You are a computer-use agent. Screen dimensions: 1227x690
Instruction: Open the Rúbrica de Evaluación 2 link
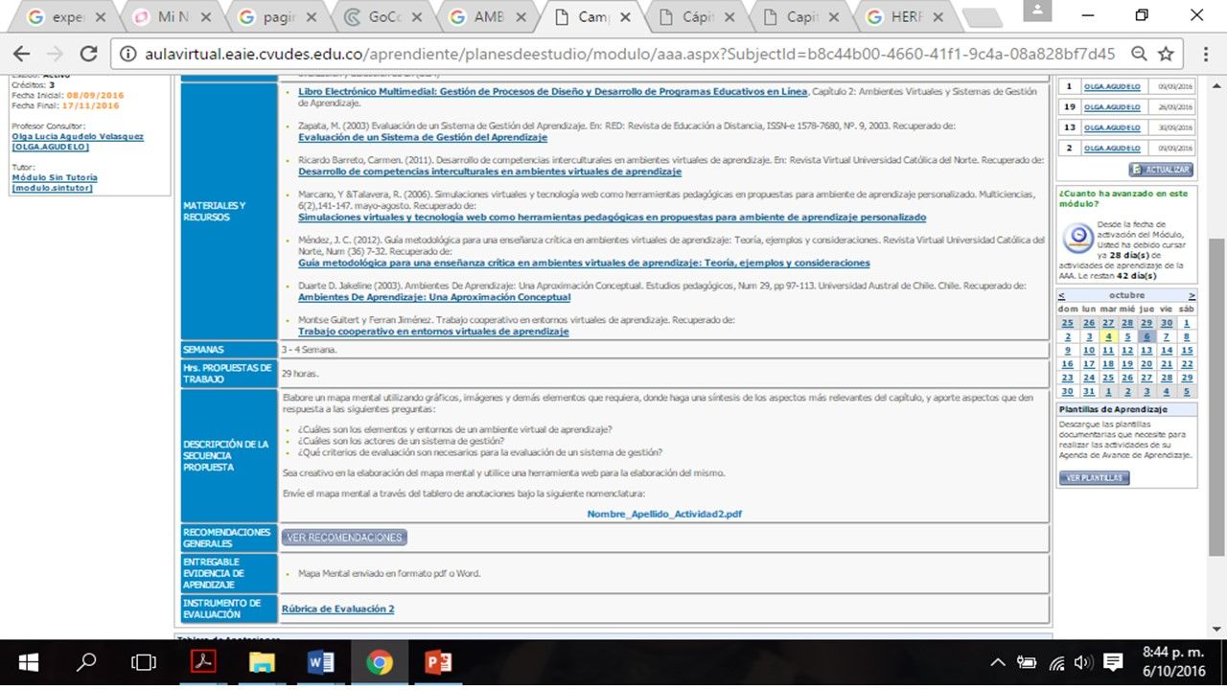point(337,609)
